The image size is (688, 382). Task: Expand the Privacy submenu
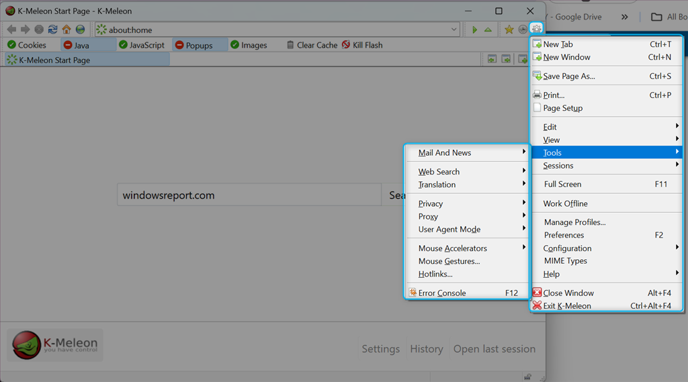click(468, 203)
